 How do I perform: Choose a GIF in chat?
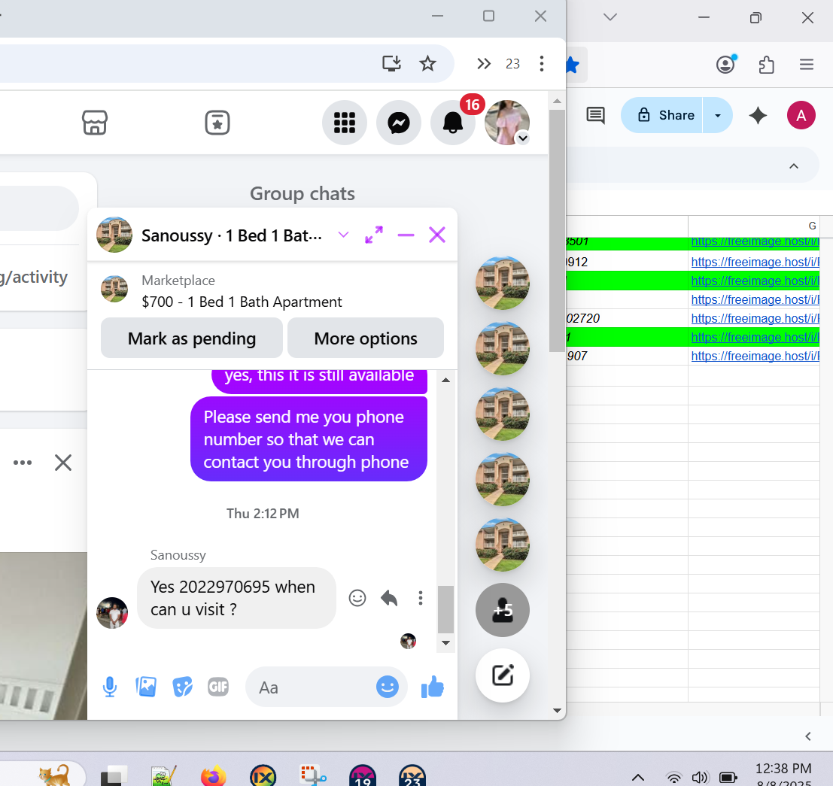pyautogui.click(x=217, y=687)
